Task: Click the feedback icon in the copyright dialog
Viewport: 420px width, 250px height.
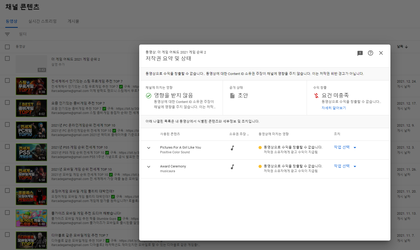Action: (360, 53)
